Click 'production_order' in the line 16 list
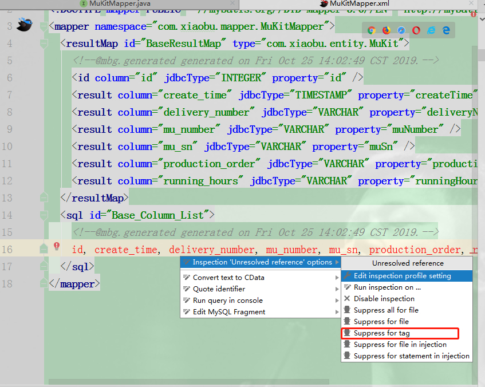485x387 pixels. 415,250
